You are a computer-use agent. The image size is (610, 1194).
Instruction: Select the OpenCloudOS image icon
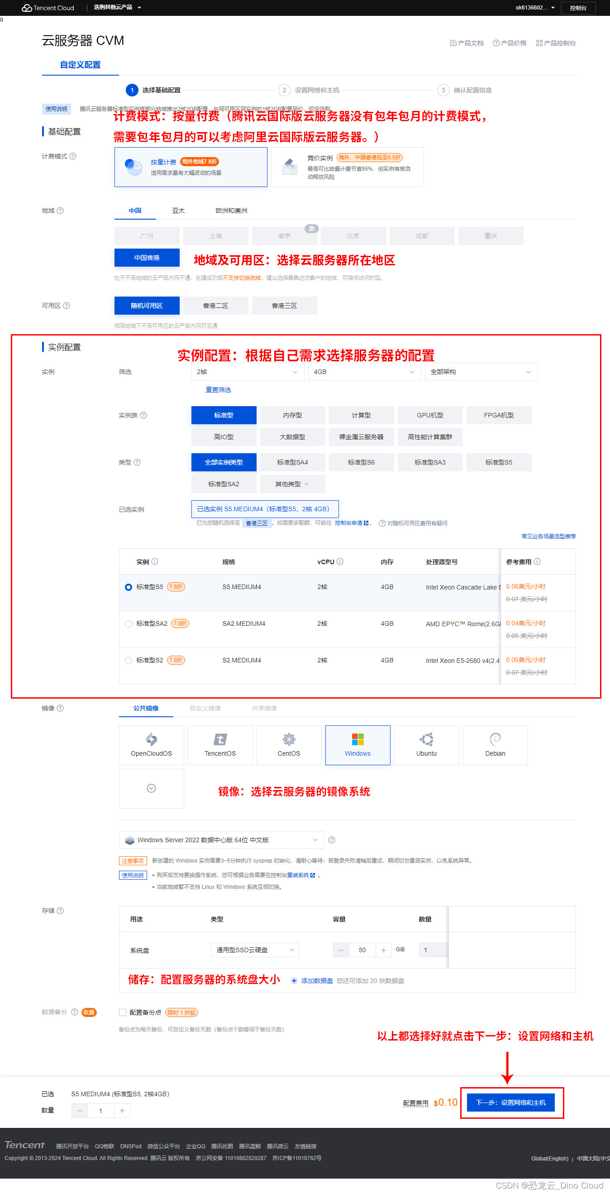coord(152,745)
